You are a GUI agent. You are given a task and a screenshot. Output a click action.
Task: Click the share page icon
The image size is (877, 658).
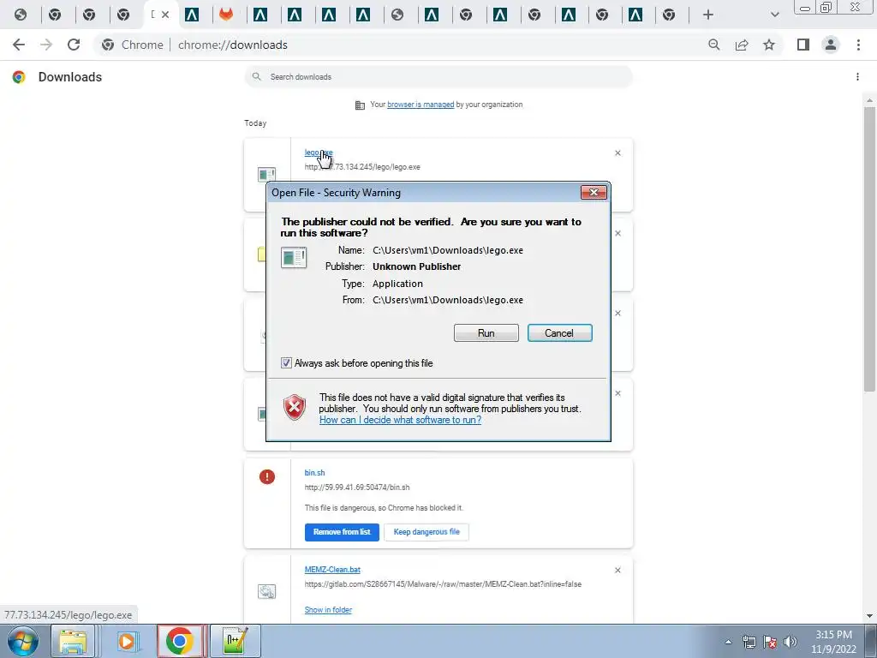pyautogui.click(x=742, y=45)
